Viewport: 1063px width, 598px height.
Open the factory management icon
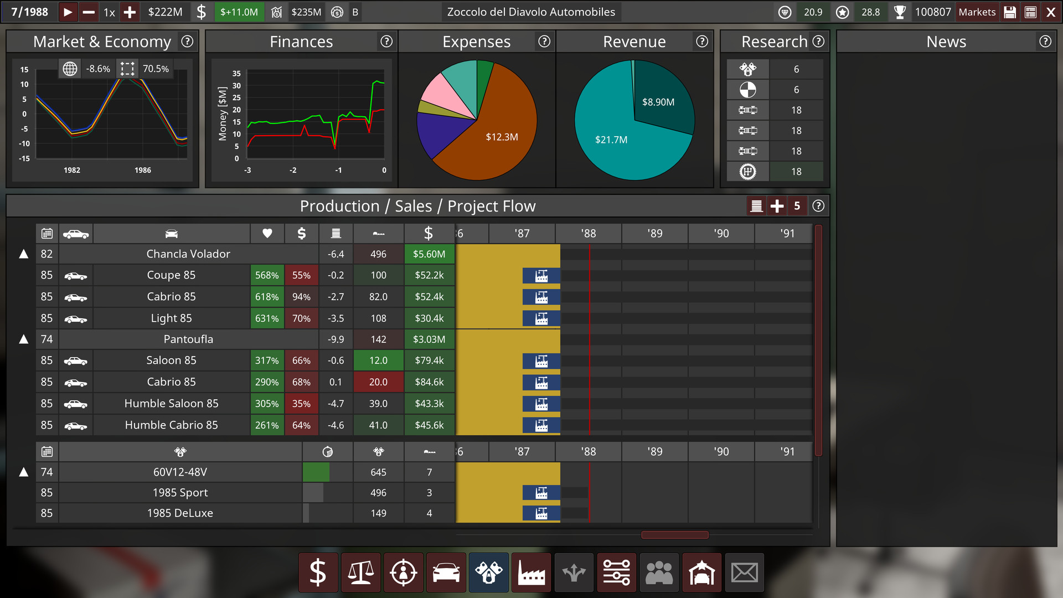point(531,572)
